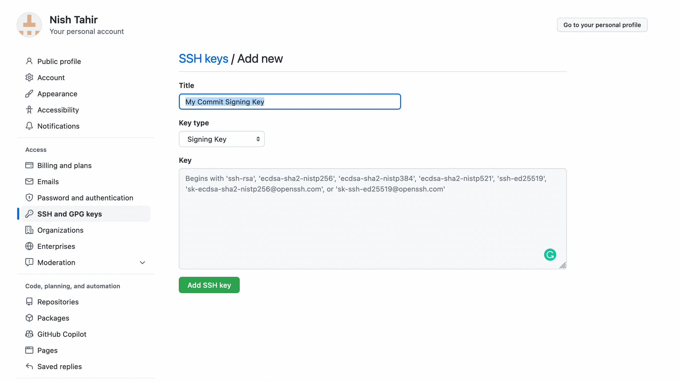681x382 pixels.
Task: Open Saved replies settings
Action: pos(59,366)
